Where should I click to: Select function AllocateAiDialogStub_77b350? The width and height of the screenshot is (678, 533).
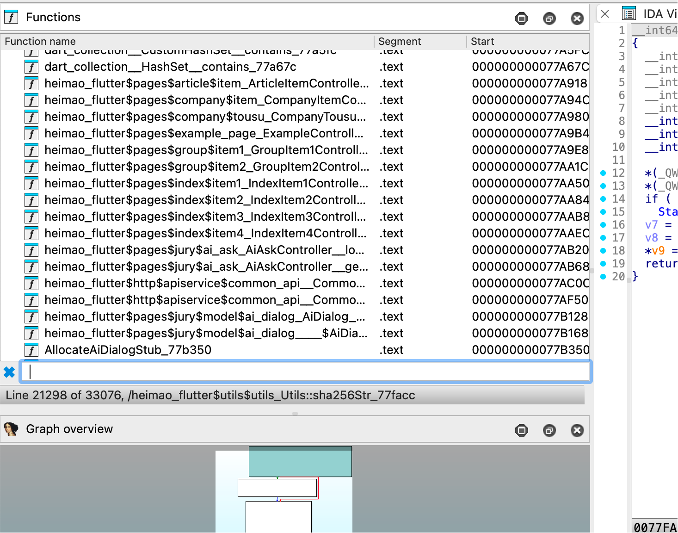(x=128, y=350)
